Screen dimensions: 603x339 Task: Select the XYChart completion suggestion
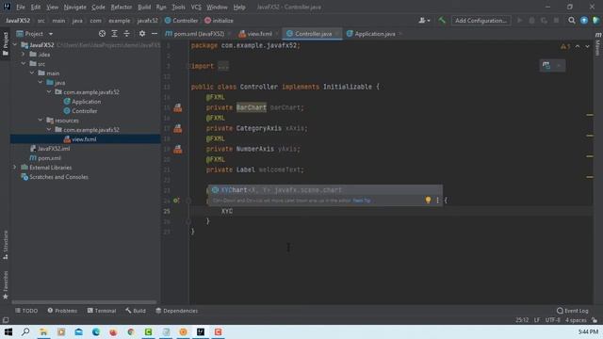click(x=325, y=190)
